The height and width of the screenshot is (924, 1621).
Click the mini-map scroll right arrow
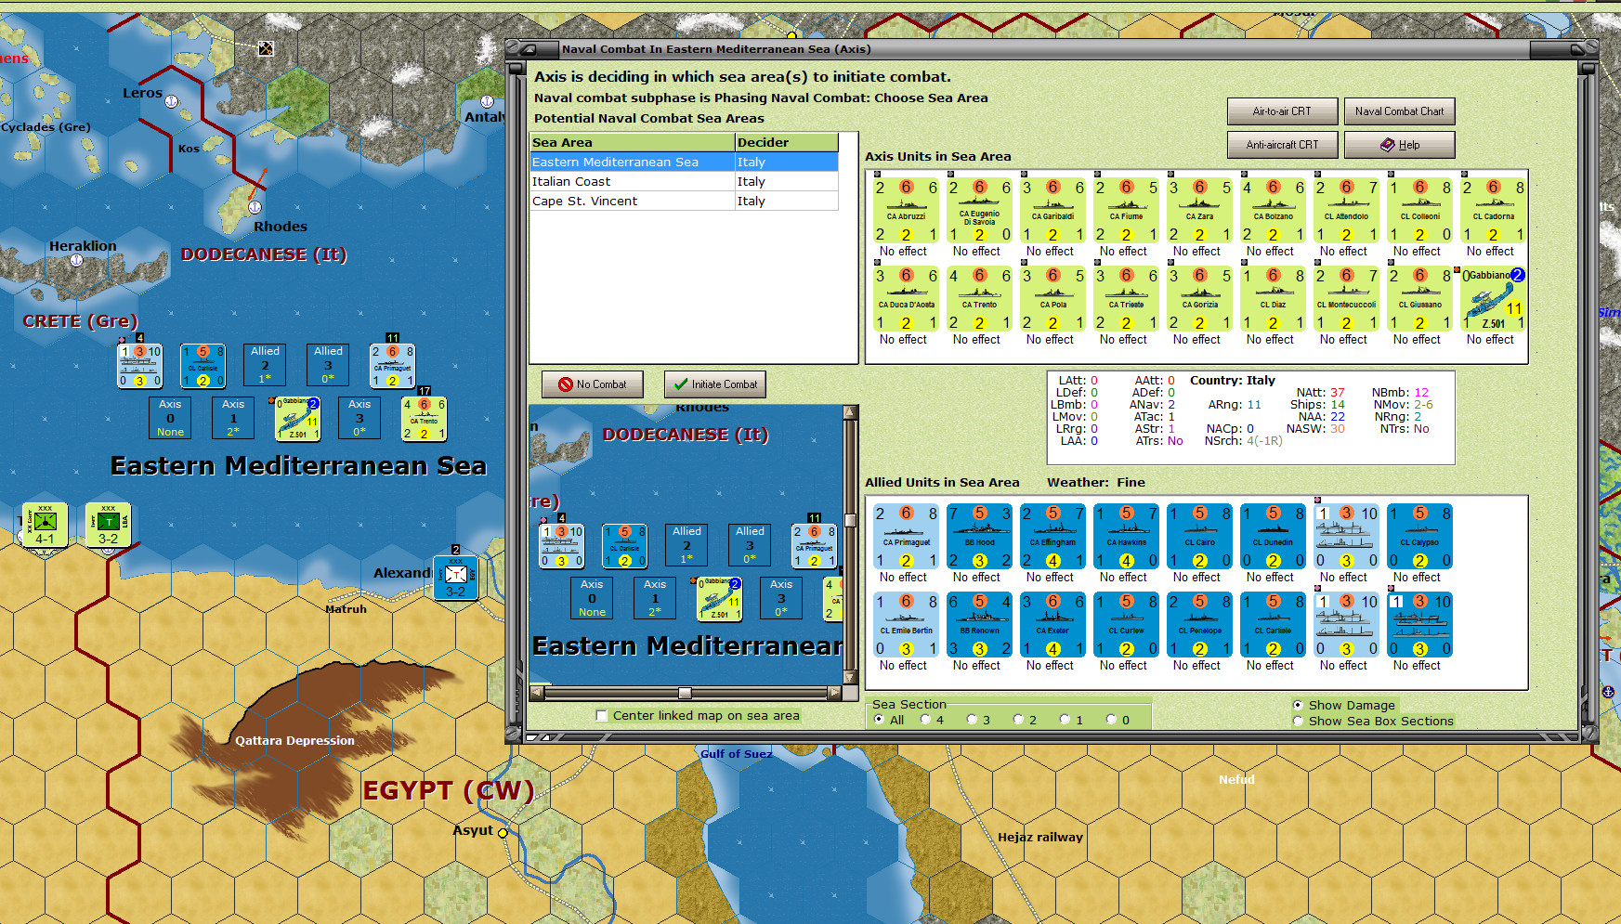pos(835,693)
